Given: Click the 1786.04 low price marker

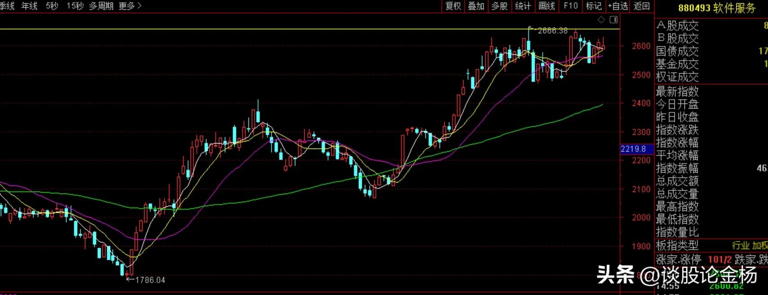Looking at the screenshot, I should coord(150,280).
